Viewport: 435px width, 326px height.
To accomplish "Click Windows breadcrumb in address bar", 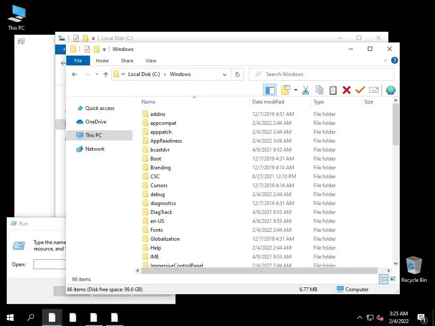I will tap(180, 74).
